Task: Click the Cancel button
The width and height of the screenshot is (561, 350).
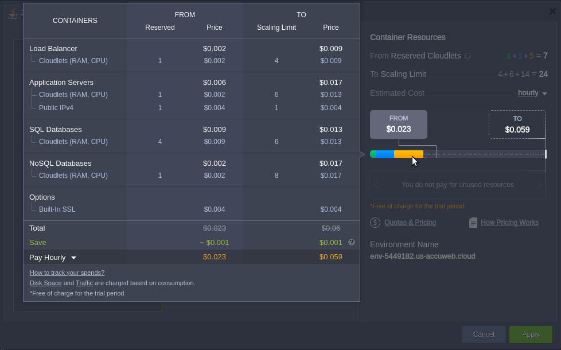Action: point(484,334)
